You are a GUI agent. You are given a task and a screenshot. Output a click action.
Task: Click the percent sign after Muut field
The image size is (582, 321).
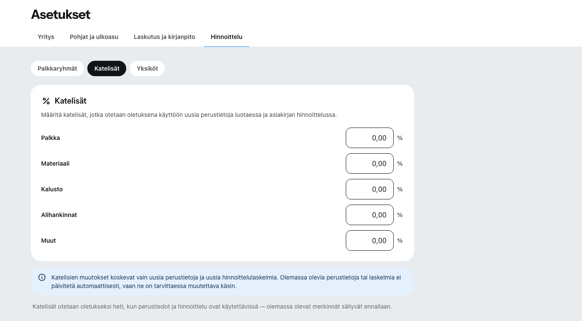[x=400, y=241]
